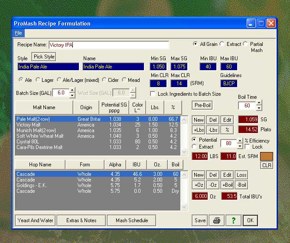Select the Cara-Pils Dextrine Malt row
This screenshot has height=243, width=290.
coord(98,147)
